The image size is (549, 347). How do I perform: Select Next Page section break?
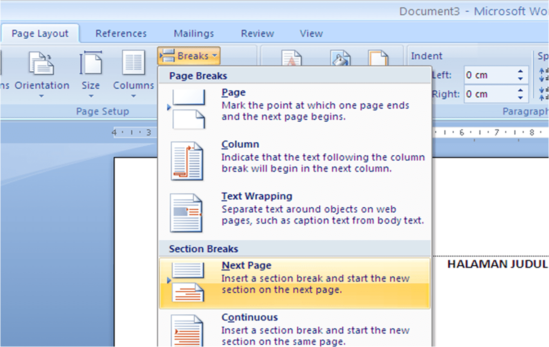295,283
